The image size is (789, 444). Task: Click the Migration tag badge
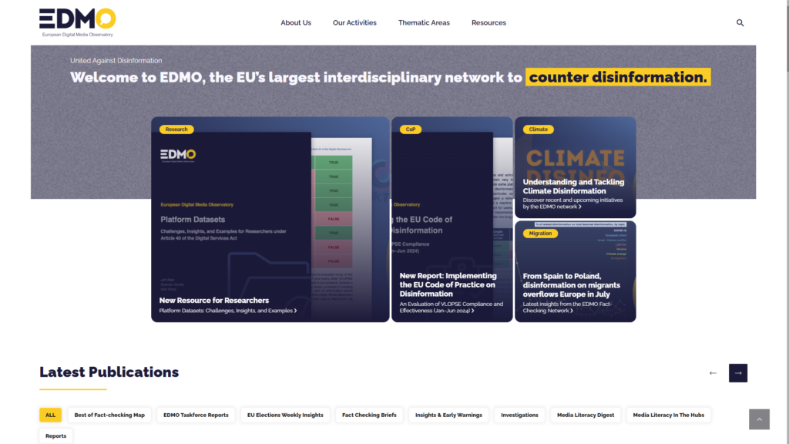540,234
